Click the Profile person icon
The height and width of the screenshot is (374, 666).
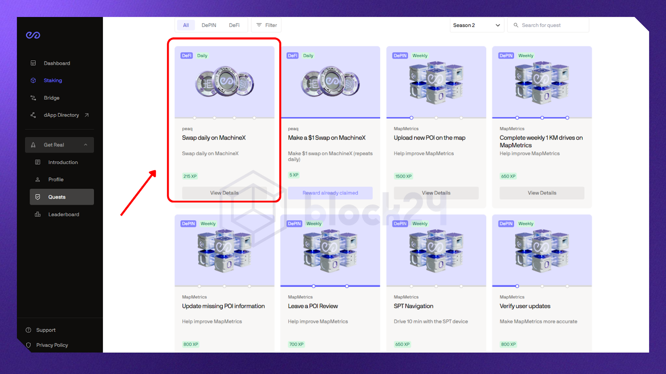click(x=38, y=180)
